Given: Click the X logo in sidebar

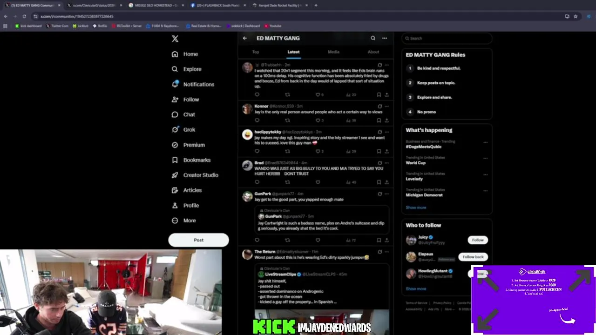Looking at the screenshot, I should pos(175,39).
